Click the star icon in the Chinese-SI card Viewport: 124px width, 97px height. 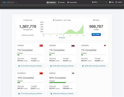tap(19, 94)
